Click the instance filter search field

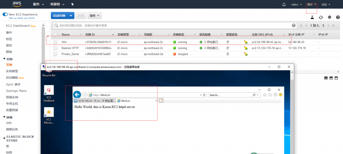pyautogui.click(x=175, y=25)
